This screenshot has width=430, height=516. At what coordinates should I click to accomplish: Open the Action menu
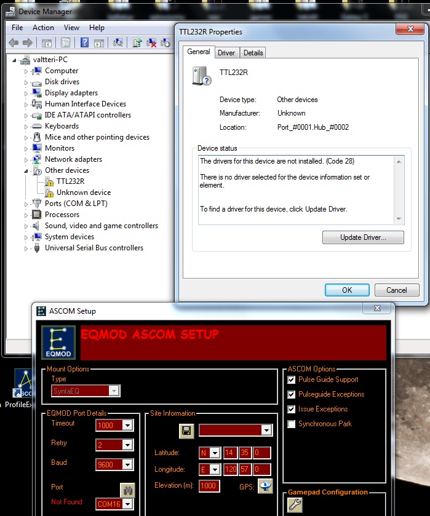click(x=43, y=28)
